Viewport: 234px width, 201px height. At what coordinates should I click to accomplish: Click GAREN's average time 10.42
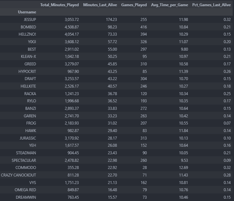click(x=183, y=116)
